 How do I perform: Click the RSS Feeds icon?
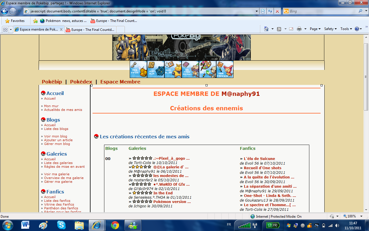[279, 29]
